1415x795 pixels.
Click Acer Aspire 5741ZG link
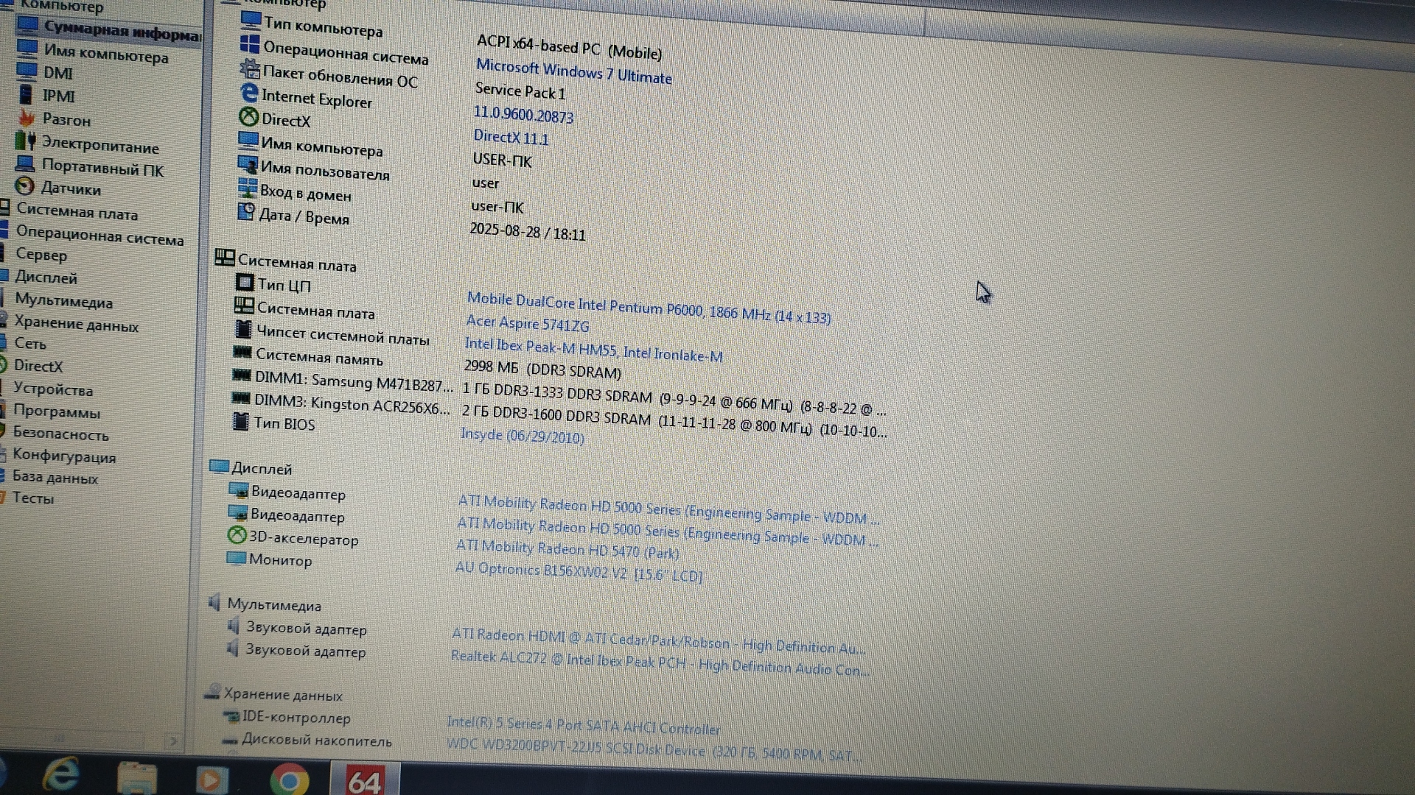coord(527,323)
